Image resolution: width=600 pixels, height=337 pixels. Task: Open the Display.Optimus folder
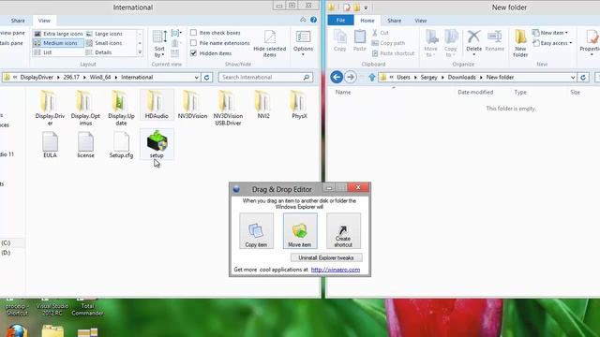85,109
